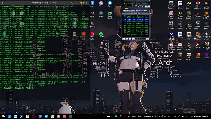Open the Telegram desktop shortcut
The image size is (211, 119).
(x=92, y=4)
